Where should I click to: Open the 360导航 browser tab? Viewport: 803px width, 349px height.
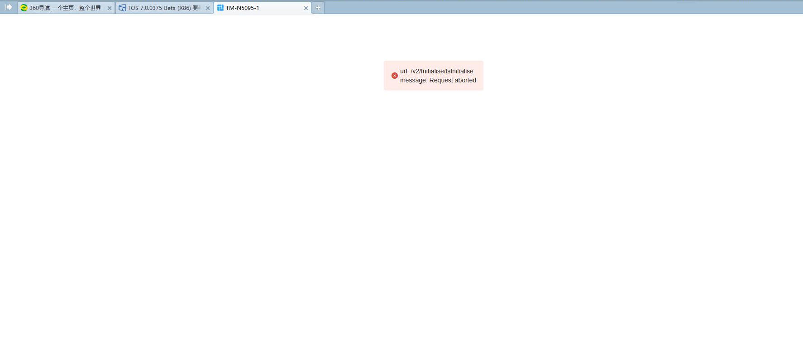pos(66,8)
